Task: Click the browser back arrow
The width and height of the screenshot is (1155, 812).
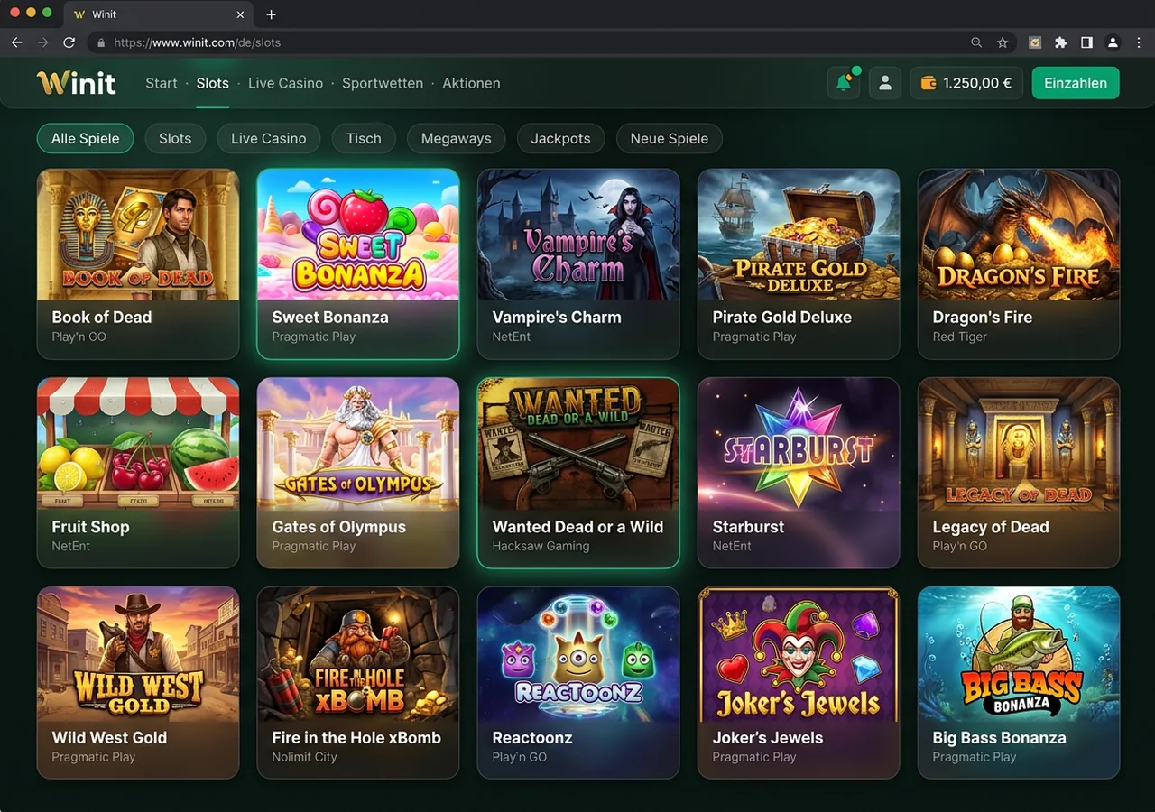Action: click(x=16, y=42)
